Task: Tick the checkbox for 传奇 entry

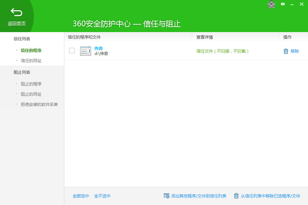Action: pos(72,51)
